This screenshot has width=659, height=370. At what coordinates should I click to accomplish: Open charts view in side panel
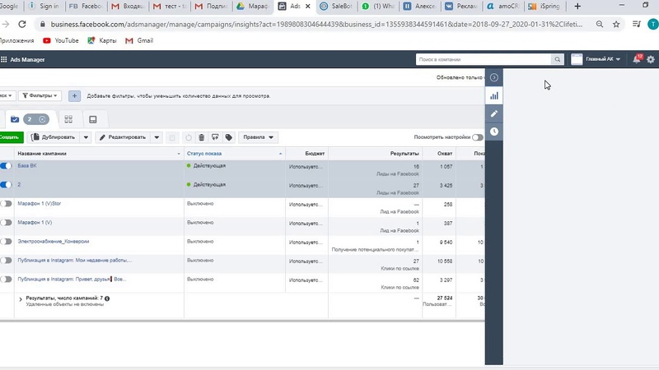point(493,95)
